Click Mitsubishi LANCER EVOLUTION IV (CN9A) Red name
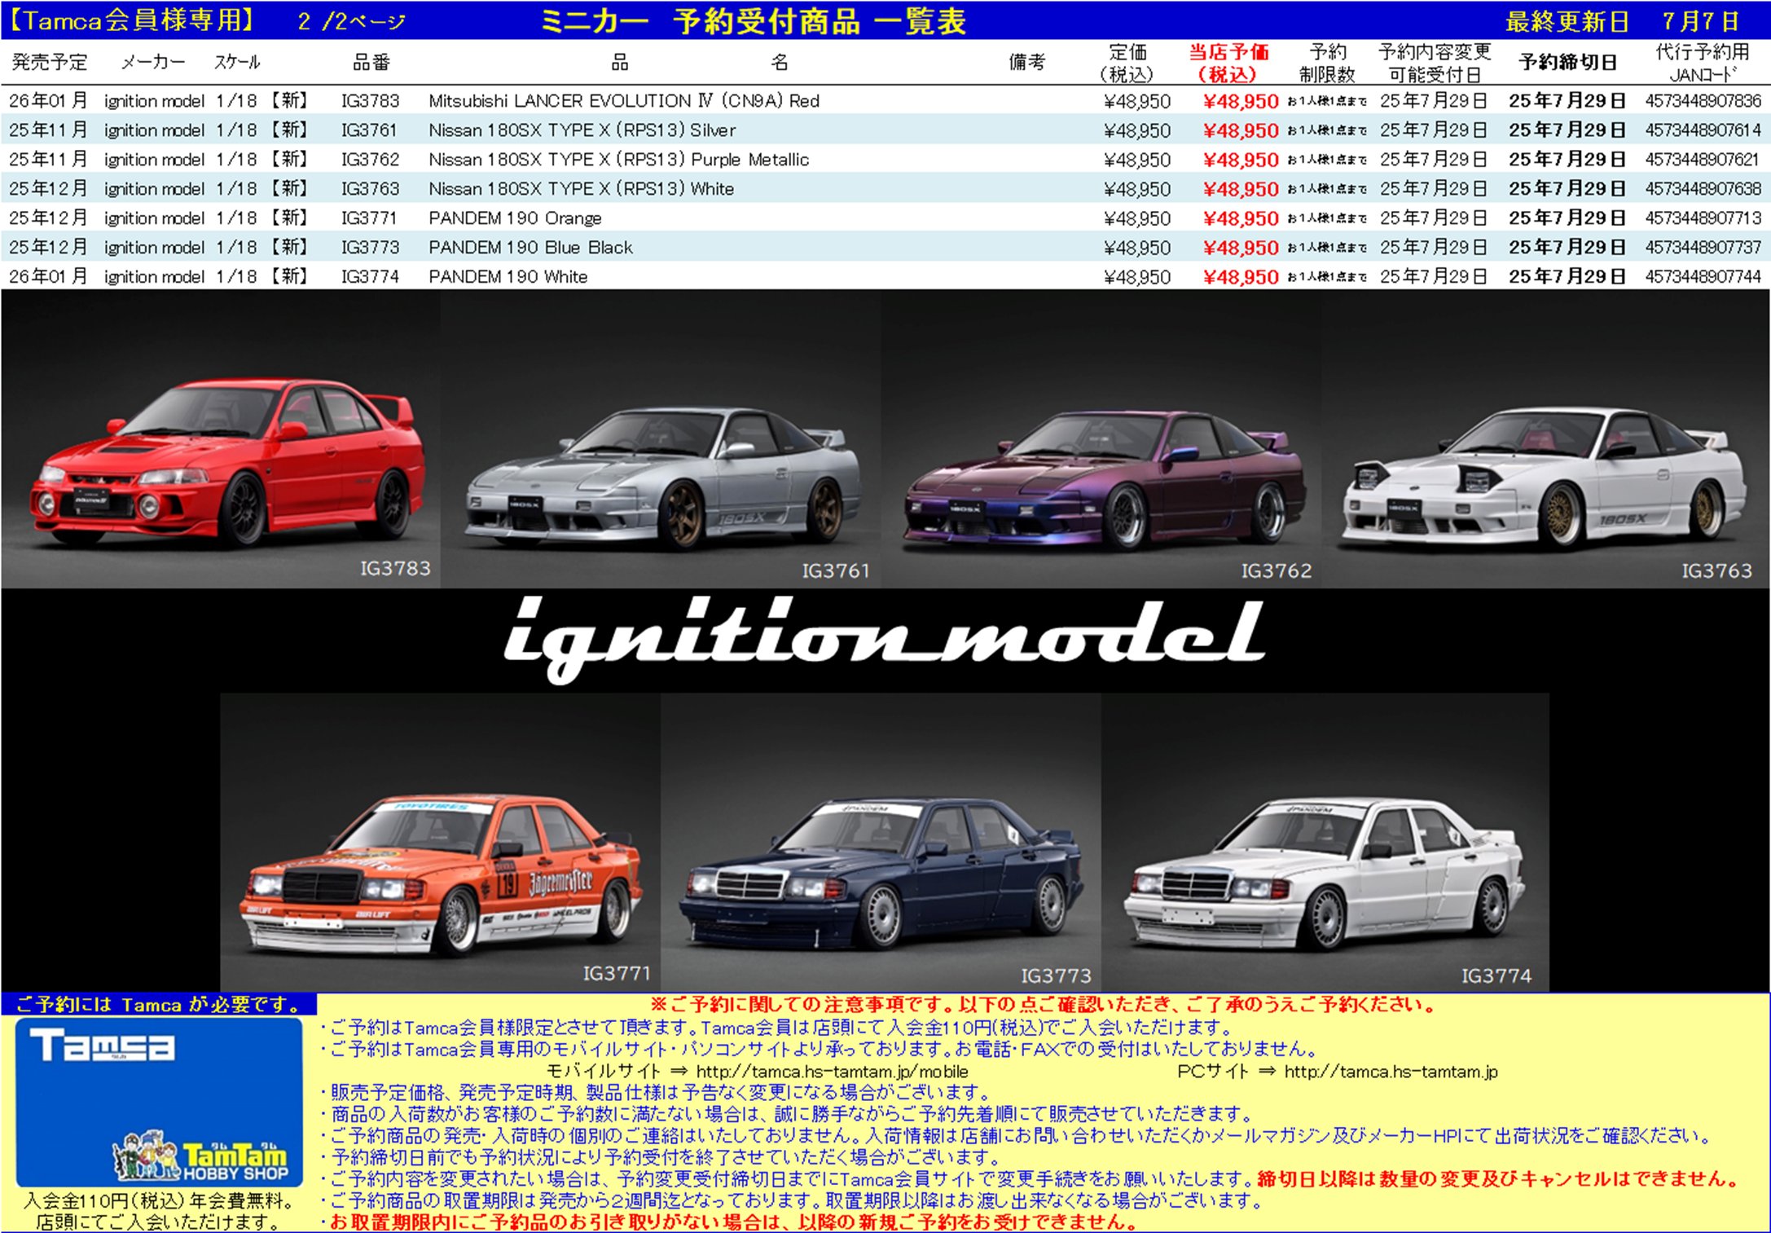The image size is (1771, 1233). tap(624, 101)
